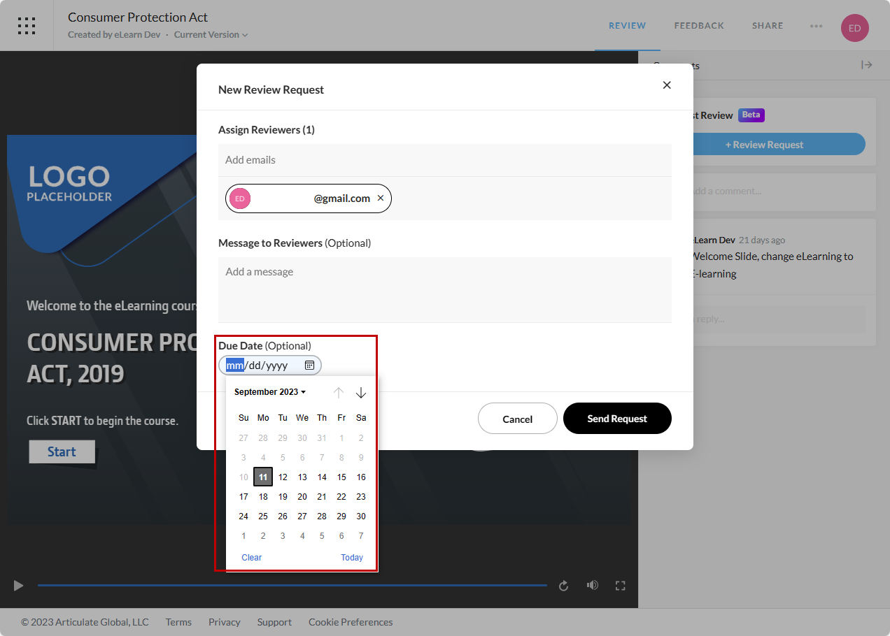Select September 15 in the calendar
The height and width of the screenshot is (636, 890).
(x=341, y=477)
